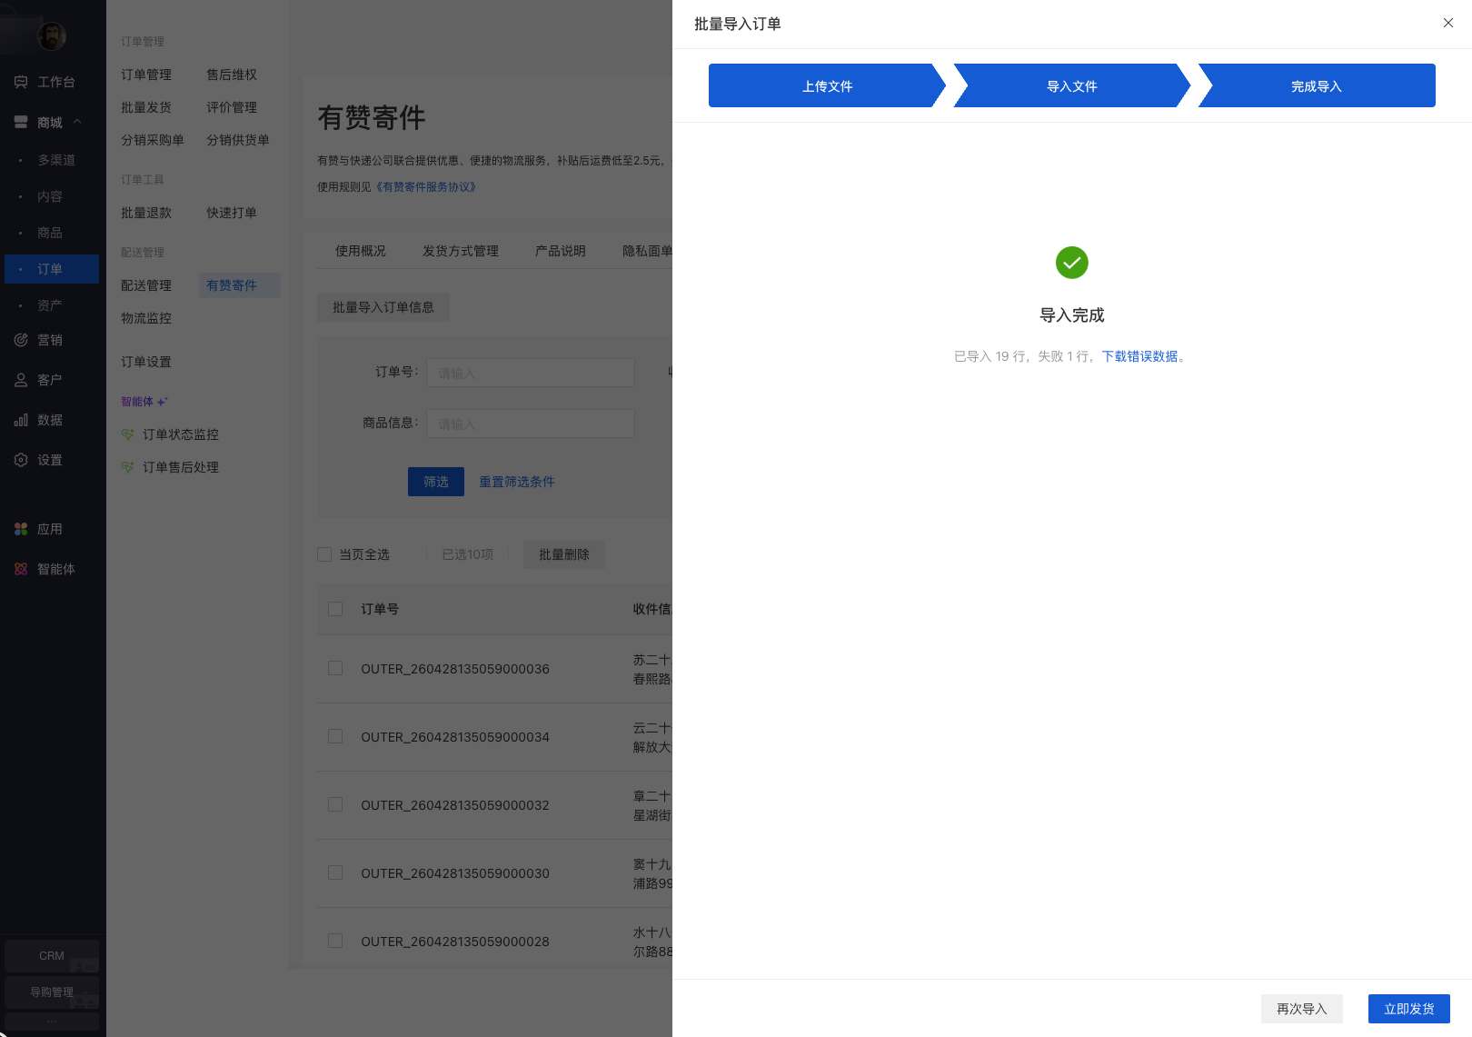Open 数据 data chart icon in sidebar
The image size is (1472, 1037).
[21, 420]
